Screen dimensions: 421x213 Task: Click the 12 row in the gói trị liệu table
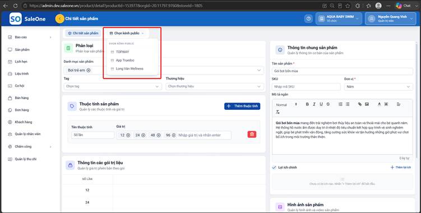[87, 190]
